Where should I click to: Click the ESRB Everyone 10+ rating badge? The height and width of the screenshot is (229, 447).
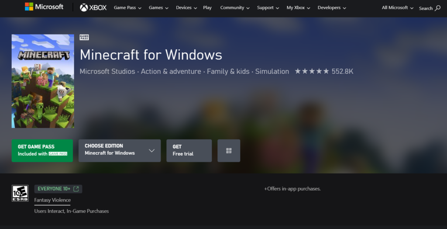20,193
